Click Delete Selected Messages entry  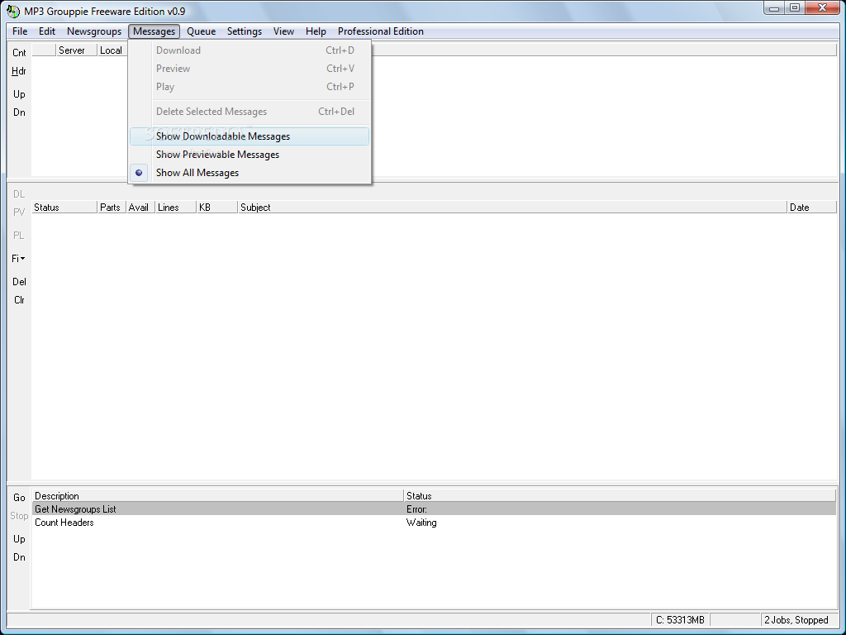pyautogui.click(x=250, y=112)
